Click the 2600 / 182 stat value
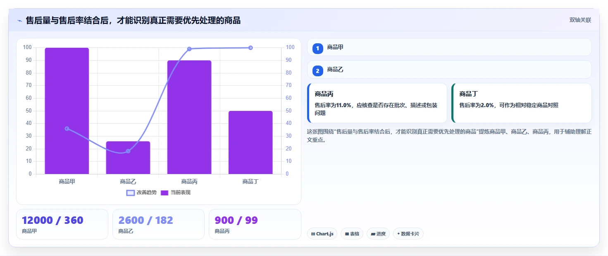The width and height of the screenshot is (608, 256). 145,221
